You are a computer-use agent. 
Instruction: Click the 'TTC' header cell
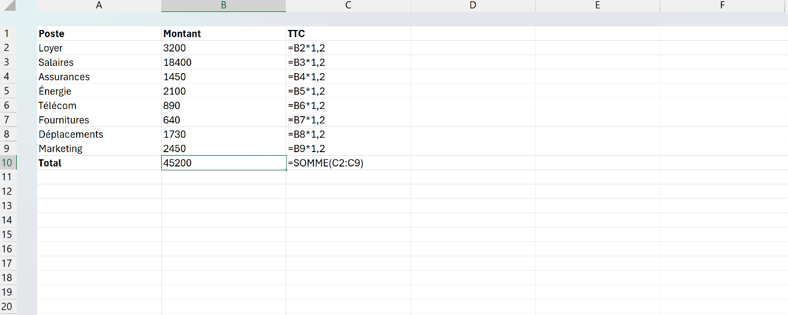coord(348,34)
